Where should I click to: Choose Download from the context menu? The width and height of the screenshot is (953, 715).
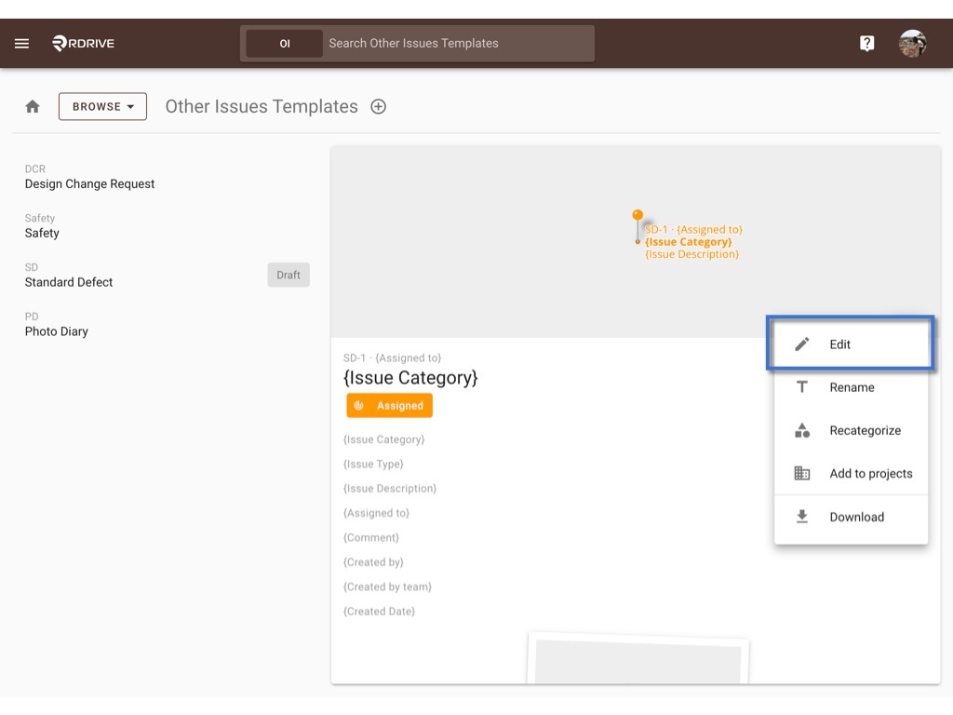851,517
